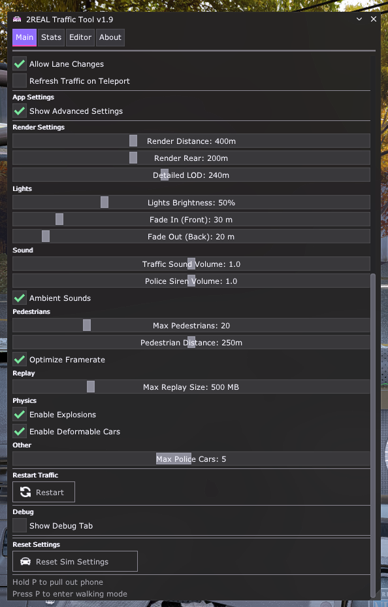Adjust the Lights Brightness slider
Viewport: 388px width, 607px height.
pyautogui.click(x=104, y=202)
